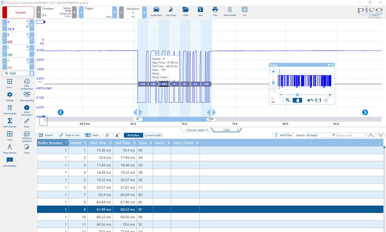386x232 pixels.
Task: Open the Guided tests car icon
Action: click(x=156, y=12)
